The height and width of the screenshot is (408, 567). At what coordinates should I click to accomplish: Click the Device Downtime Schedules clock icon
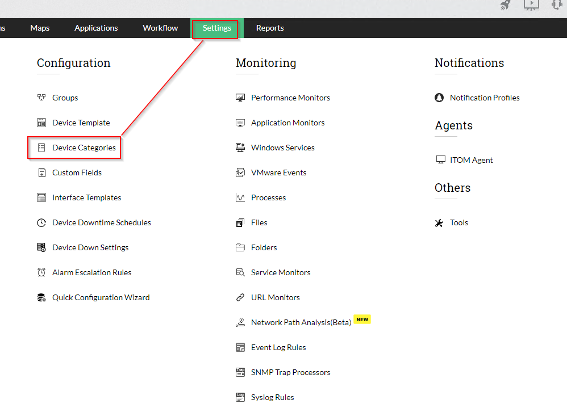(x=41, y=222)
